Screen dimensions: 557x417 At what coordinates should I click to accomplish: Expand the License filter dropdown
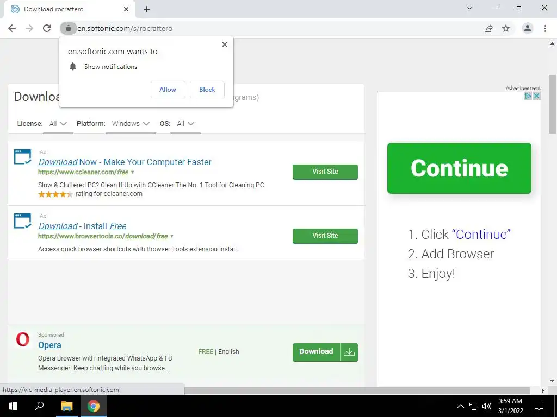58,124
